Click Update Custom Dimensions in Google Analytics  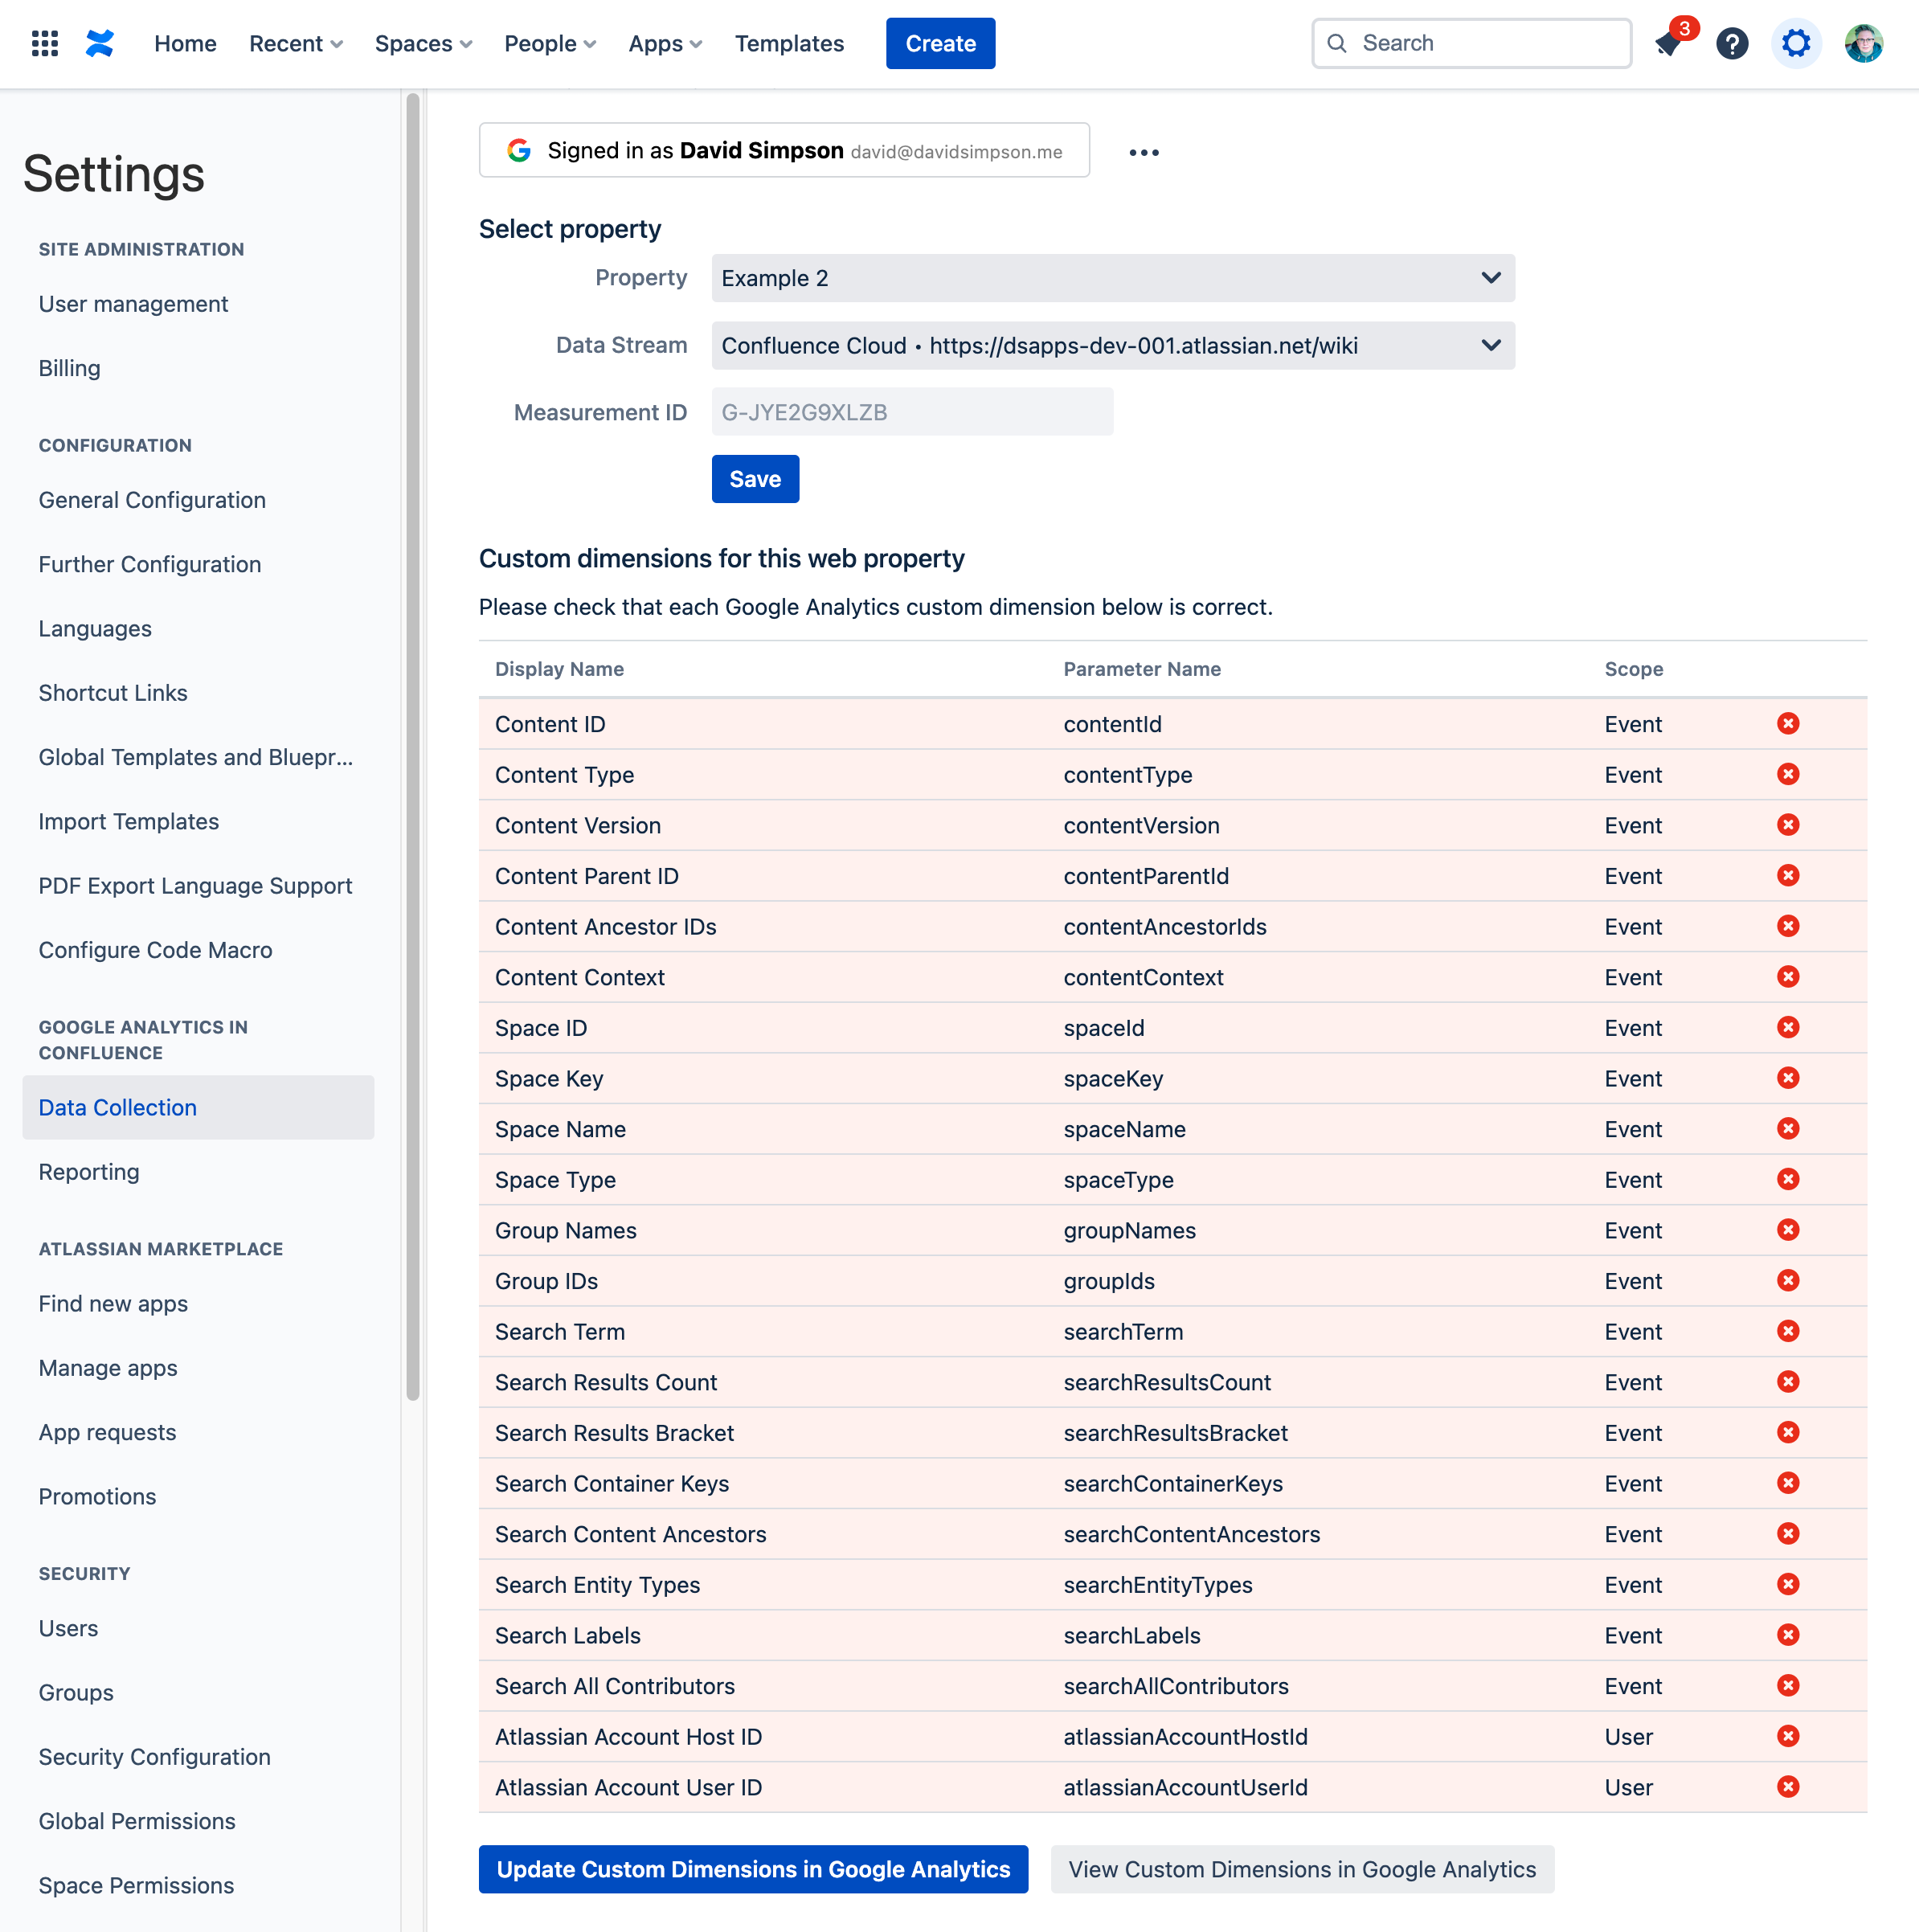(x=753, y=1869)
